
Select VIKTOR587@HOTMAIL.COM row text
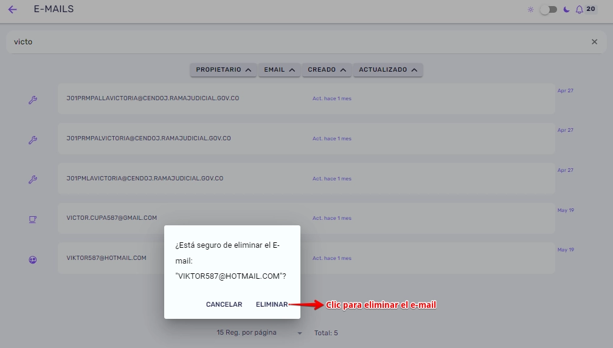106,258
